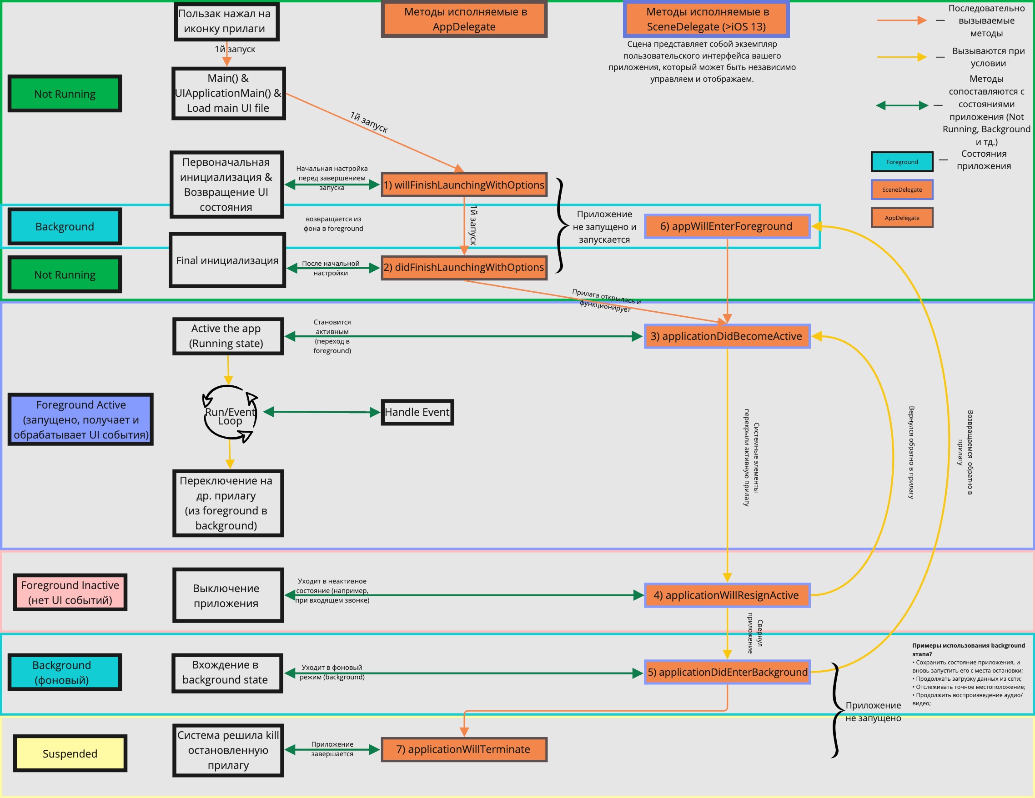Click the yellow conditional legend arrow
Screen dimensions: 1035x798
tap(902, 57)
